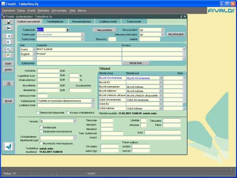Click the Tilausraja input field
Screen dimensions: 237x178
[107, 121]
